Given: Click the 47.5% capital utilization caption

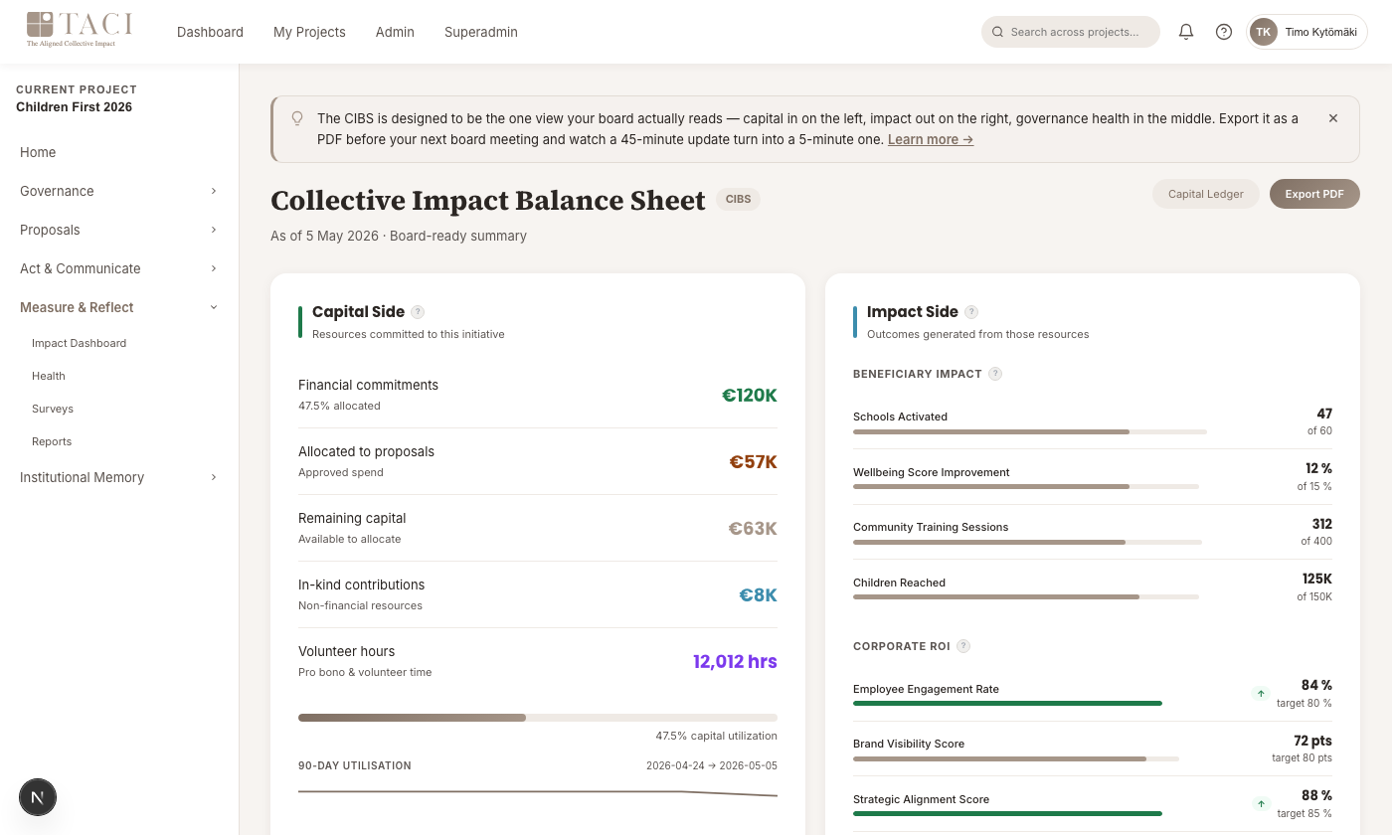Looking at the screenshot, I should pyautogui.click(x=716, y=737).
